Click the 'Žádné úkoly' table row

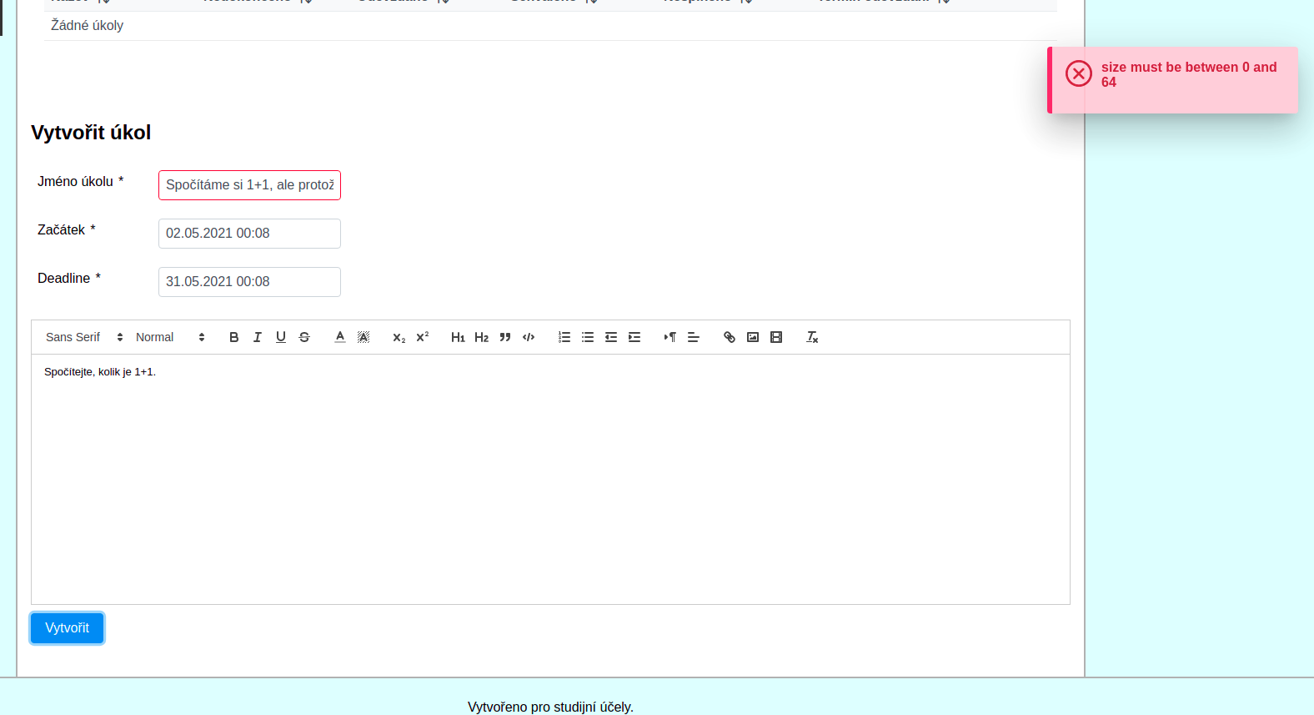pos(550,26)
